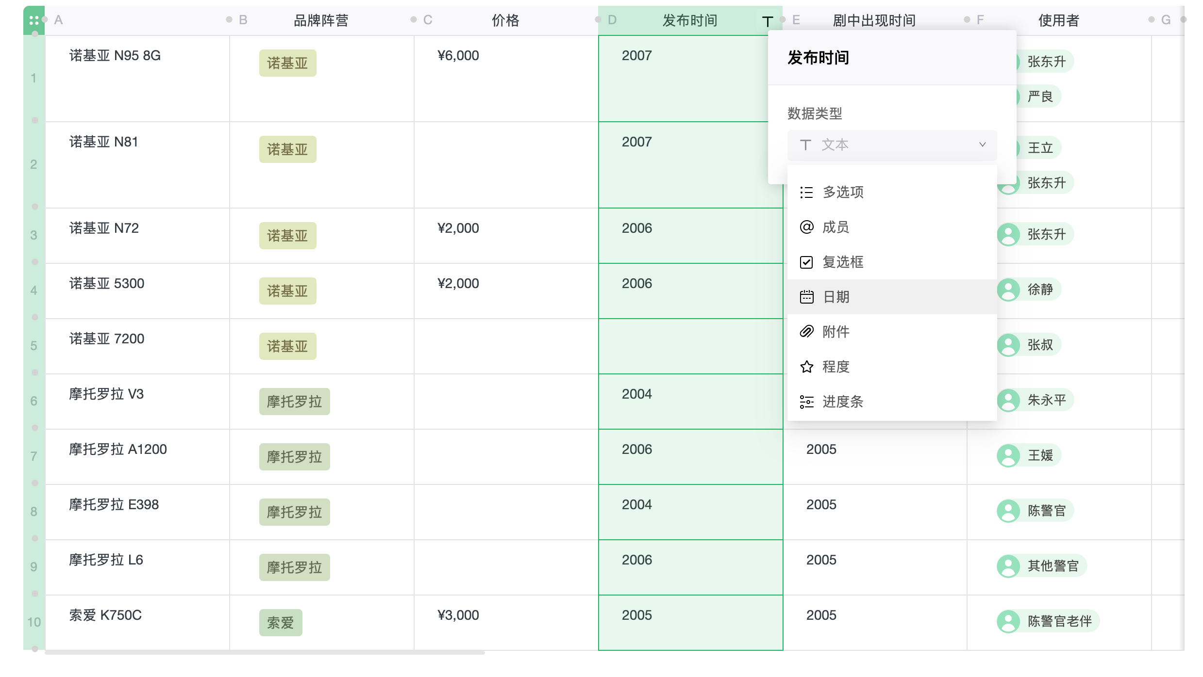Select row number 1
The width and height of the screenshot is (1203, 677).
click(x=33, y=78)
